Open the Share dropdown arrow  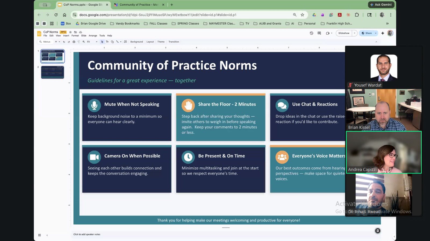pyautogui.click(x=376, y=33)
